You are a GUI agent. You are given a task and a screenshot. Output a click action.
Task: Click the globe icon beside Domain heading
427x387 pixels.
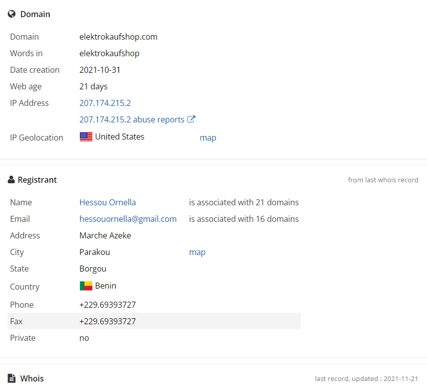click(12, 14)
